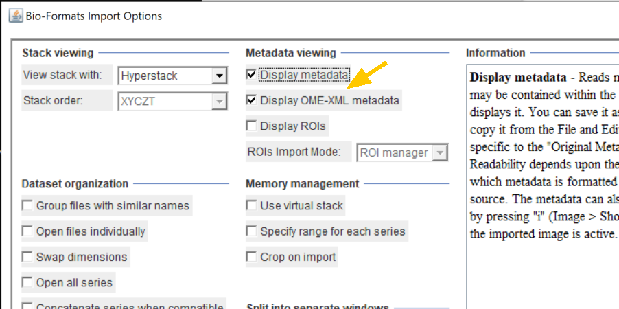Screen dimensions: 619x309
Task: Click the Hyperstack dropdown arrow button
Action: point(219,76)
